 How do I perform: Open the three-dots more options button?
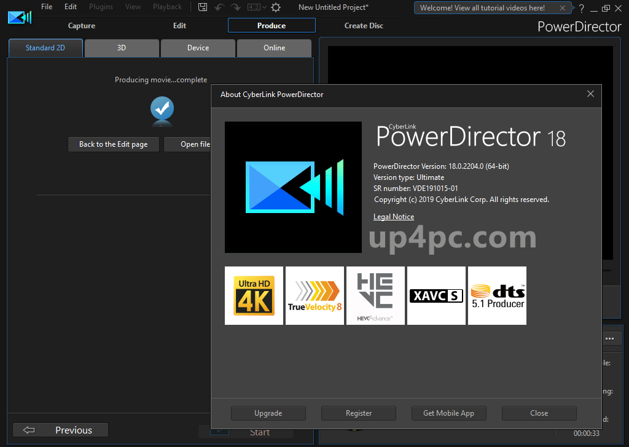[x=610, y=339]
